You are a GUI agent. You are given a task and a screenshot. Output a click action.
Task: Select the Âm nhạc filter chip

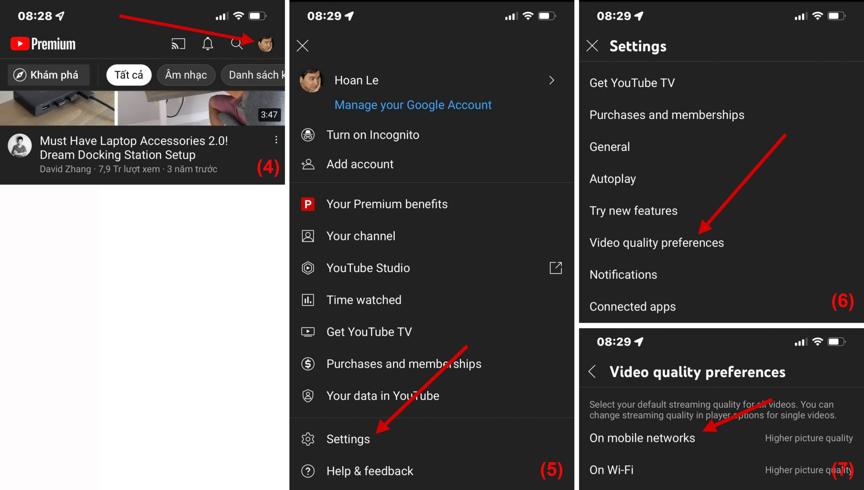tap(186, 75)
